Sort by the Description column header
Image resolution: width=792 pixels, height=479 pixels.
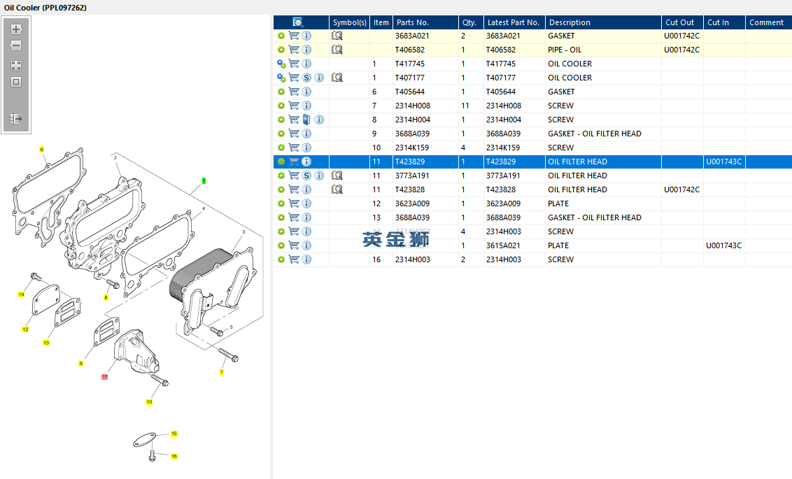[603, 22]
